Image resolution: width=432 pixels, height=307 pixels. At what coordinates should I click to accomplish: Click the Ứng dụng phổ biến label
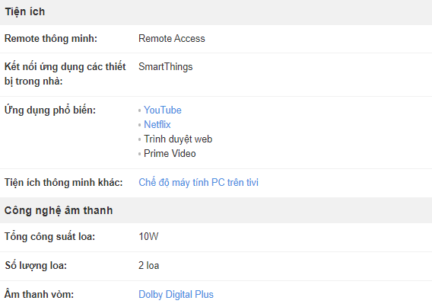click(x=50, y=110)
